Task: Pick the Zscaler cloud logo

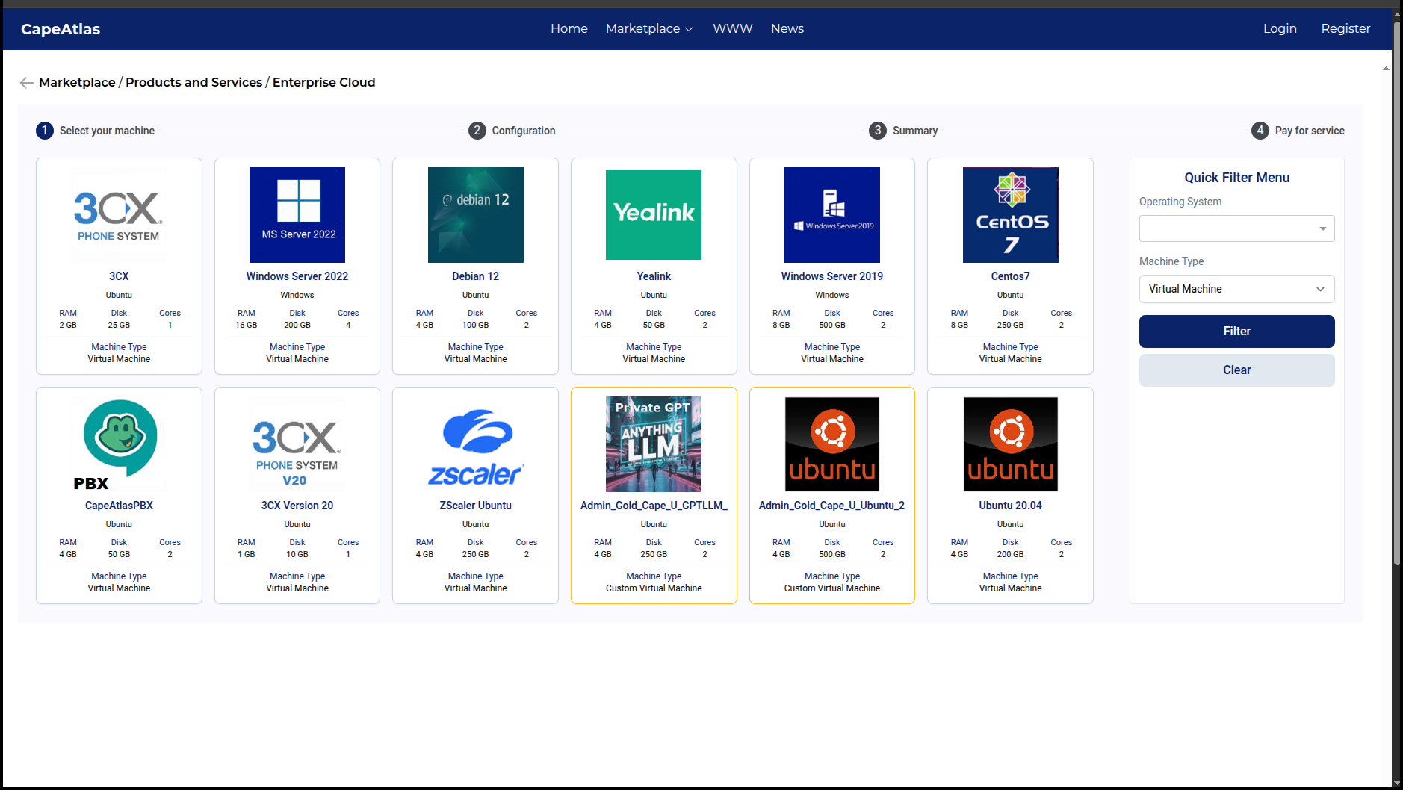Action: (476, 444)
